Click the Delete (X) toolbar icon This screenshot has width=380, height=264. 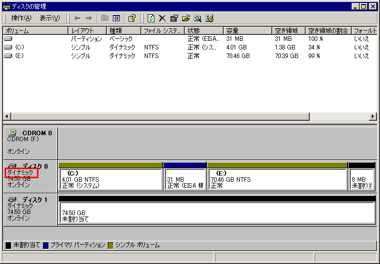coord(162,18)
